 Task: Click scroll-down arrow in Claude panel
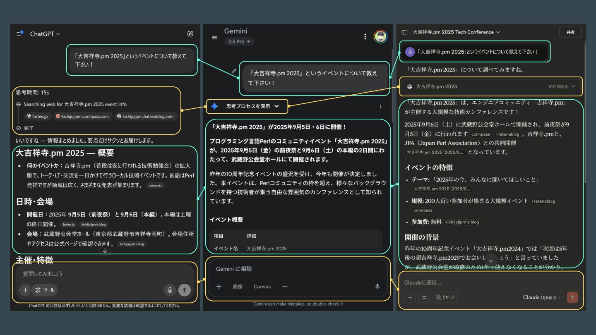point(491,260)
